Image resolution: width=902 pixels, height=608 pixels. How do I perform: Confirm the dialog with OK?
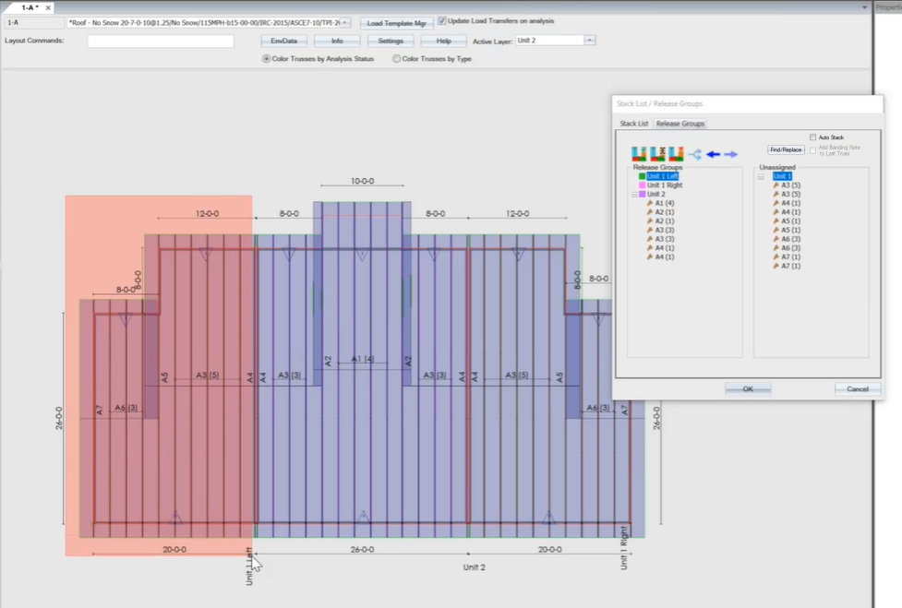(x=748, y=389)
